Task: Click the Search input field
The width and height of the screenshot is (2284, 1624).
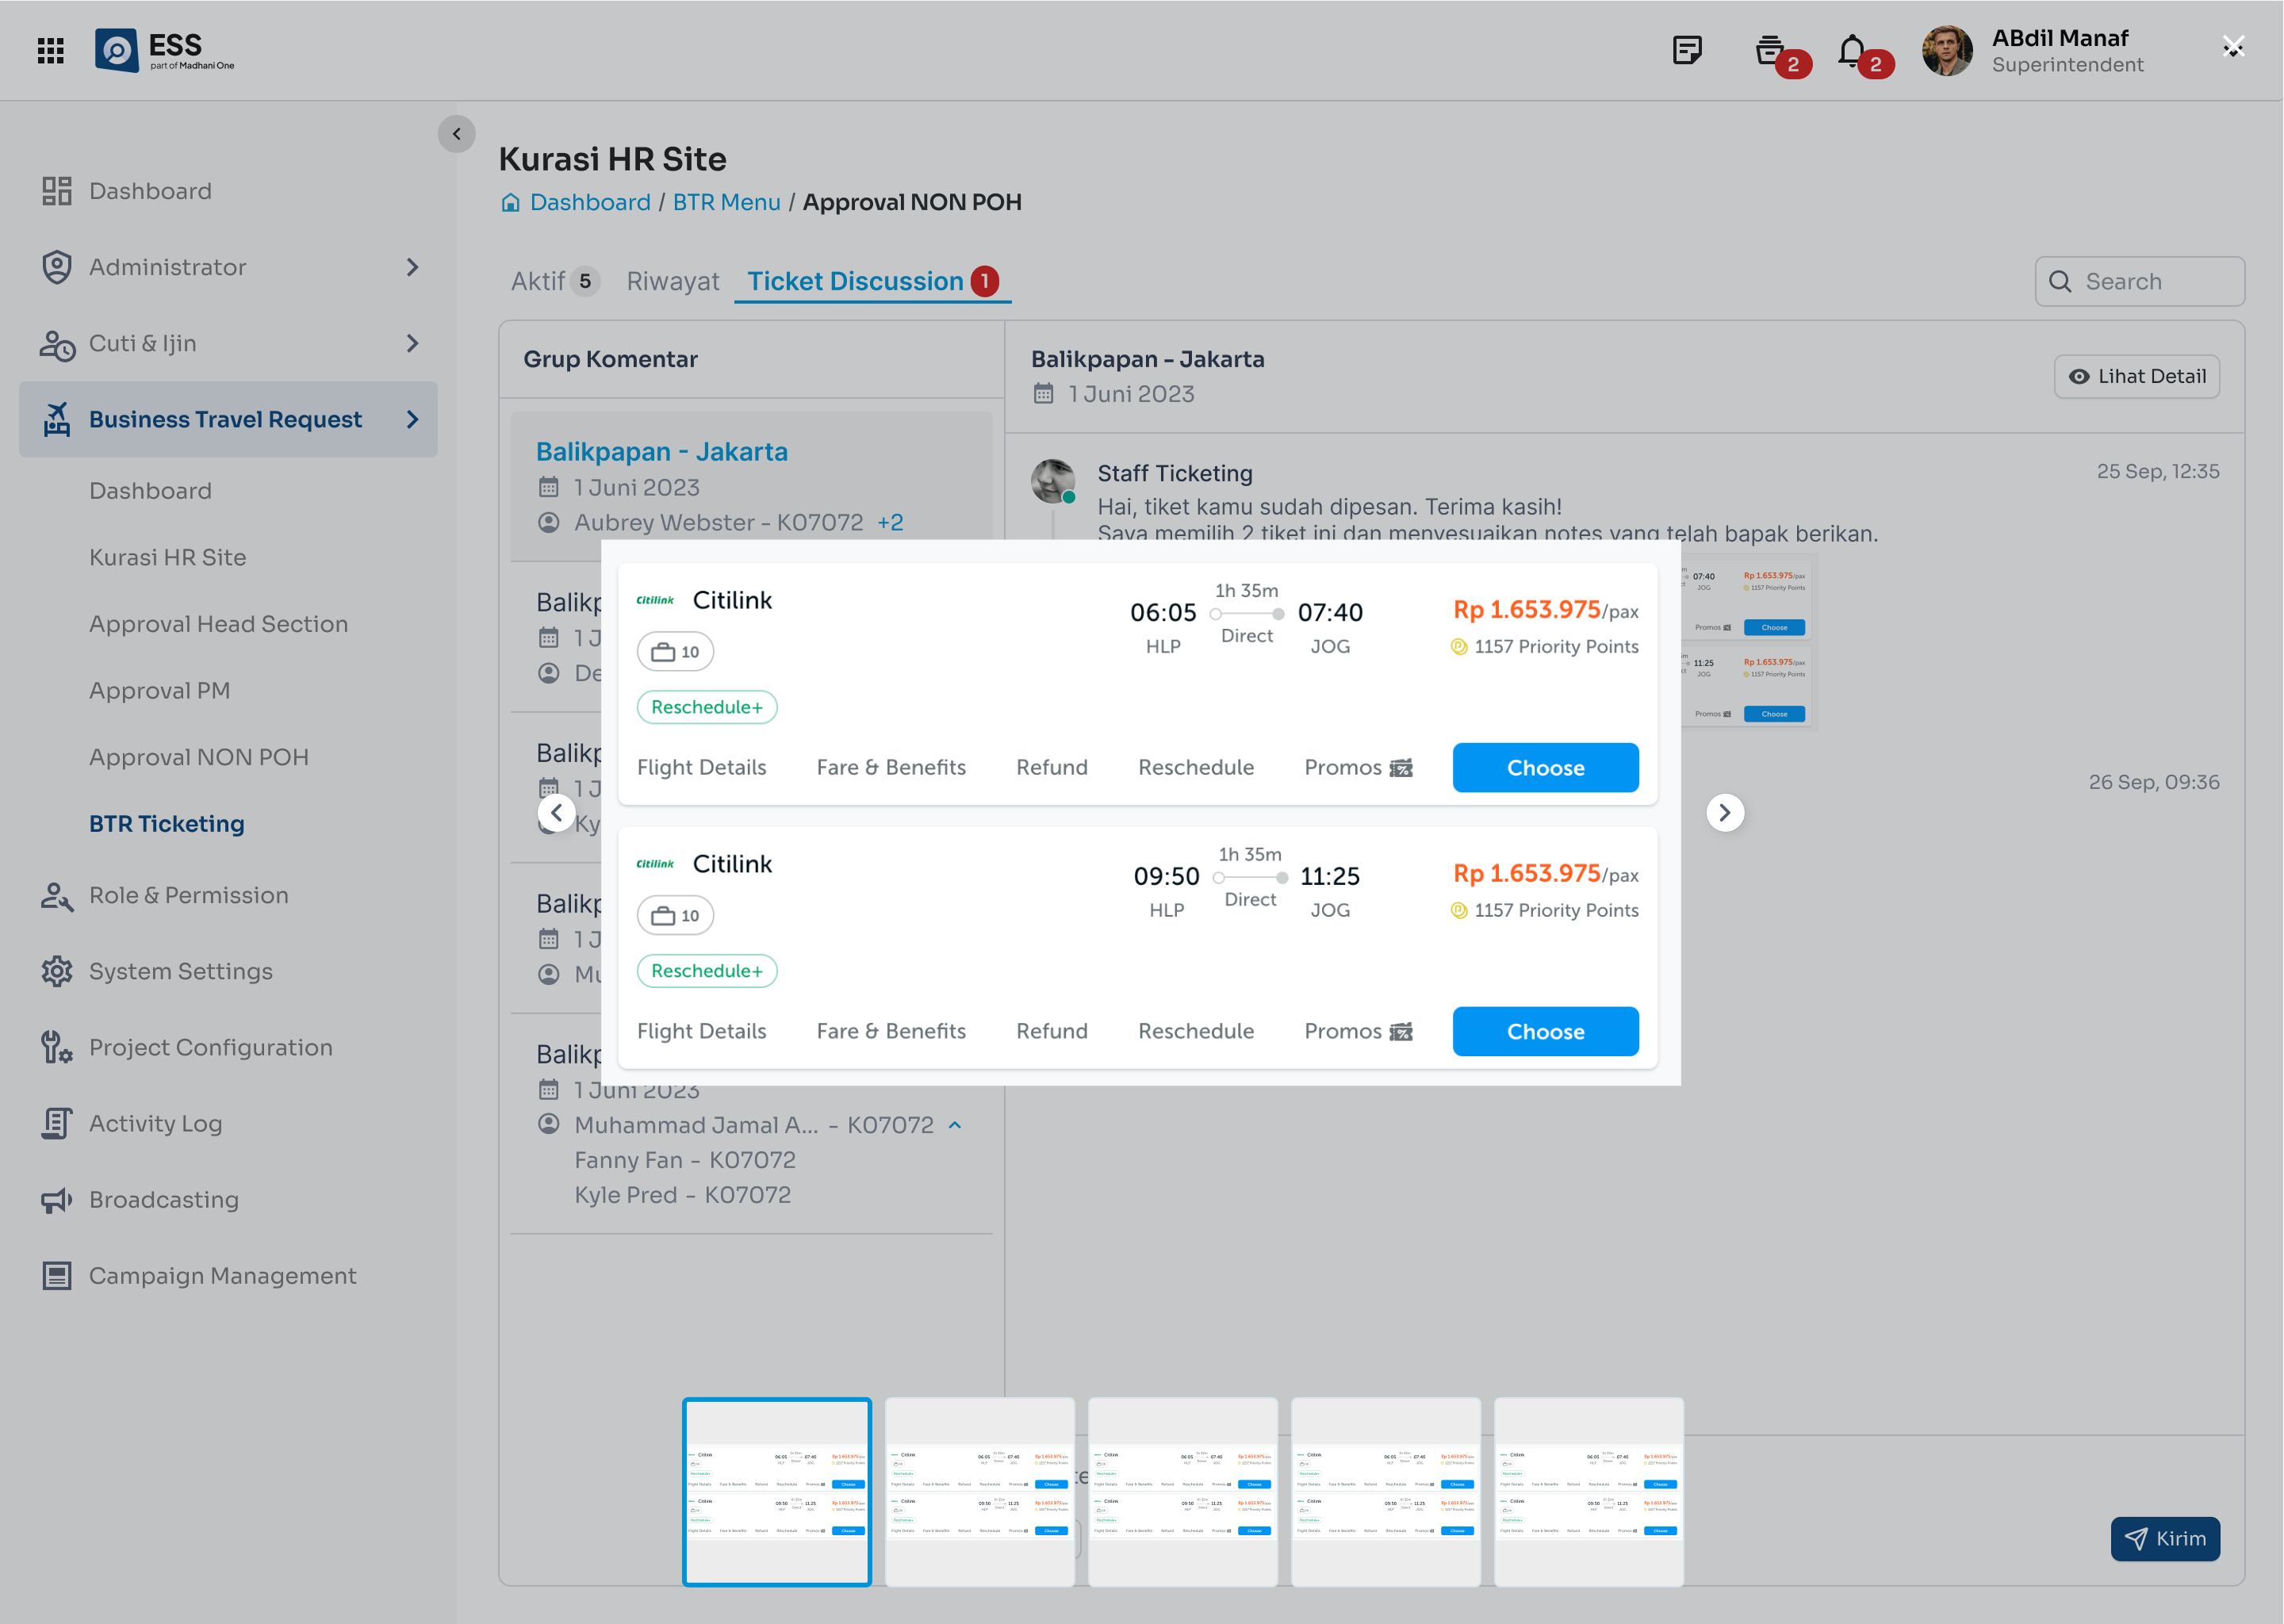Action: [2140, 282]
